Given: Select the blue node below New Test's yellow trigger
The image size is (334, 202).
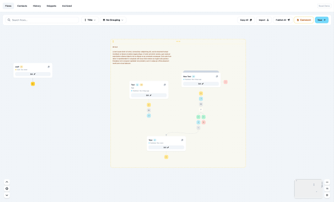Looking at the screenshot, I should (x=201, y=98).
